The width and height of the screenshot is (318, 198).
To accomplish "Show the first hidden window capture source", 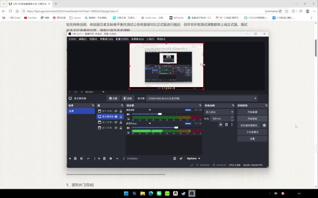I will tap(116, 111).
